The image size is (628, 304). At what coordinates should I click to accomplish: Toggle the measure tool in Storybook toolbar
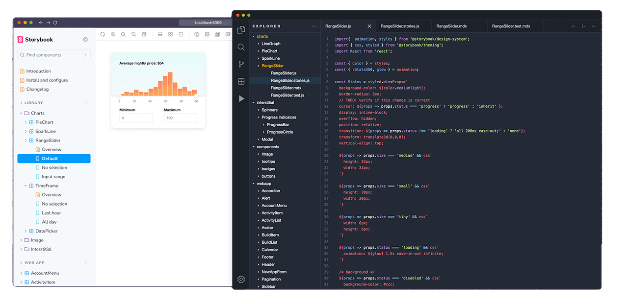click(160, 34)
